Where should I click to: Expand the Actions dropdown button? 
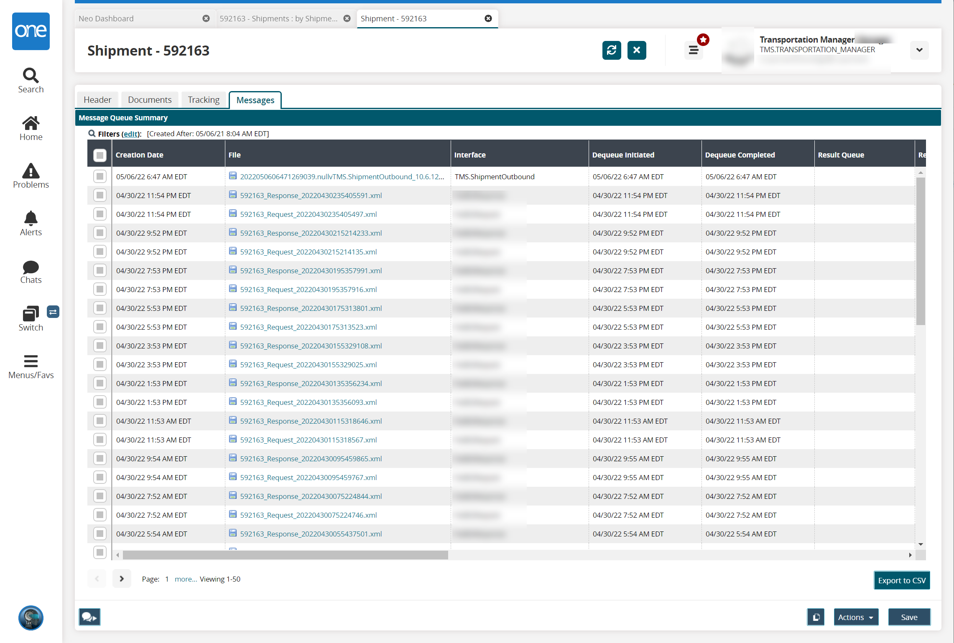click(x=855, y=617)
